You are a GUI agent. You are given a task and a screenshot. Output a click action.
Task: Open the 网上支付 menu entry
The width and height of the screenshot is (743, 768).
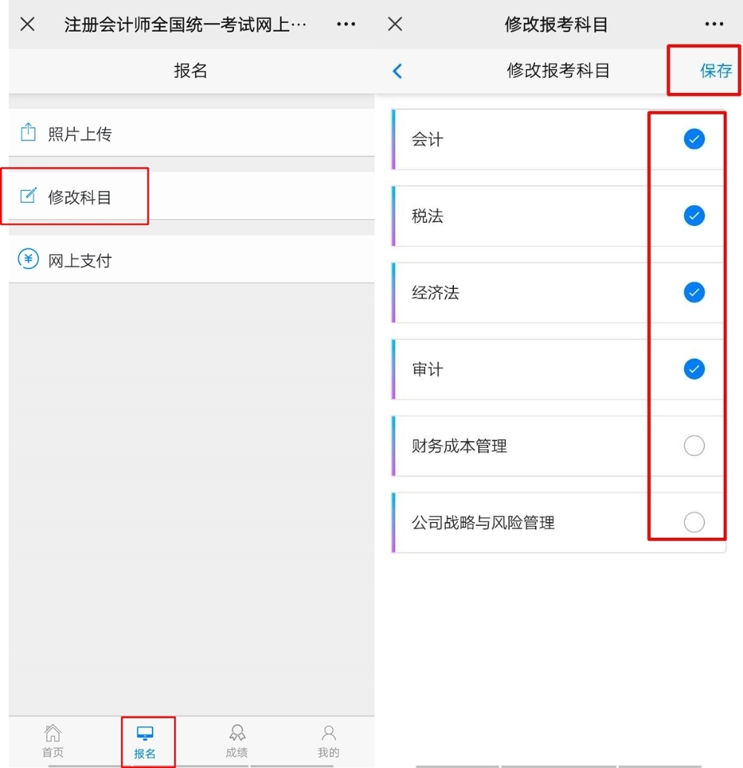[x=80, y=261]
